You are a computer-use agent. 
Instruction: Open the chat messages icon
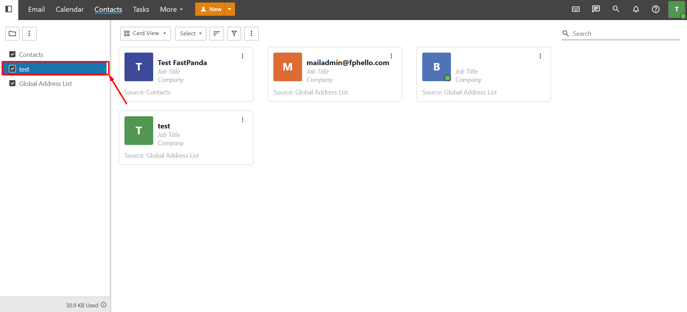click(596, 9)
